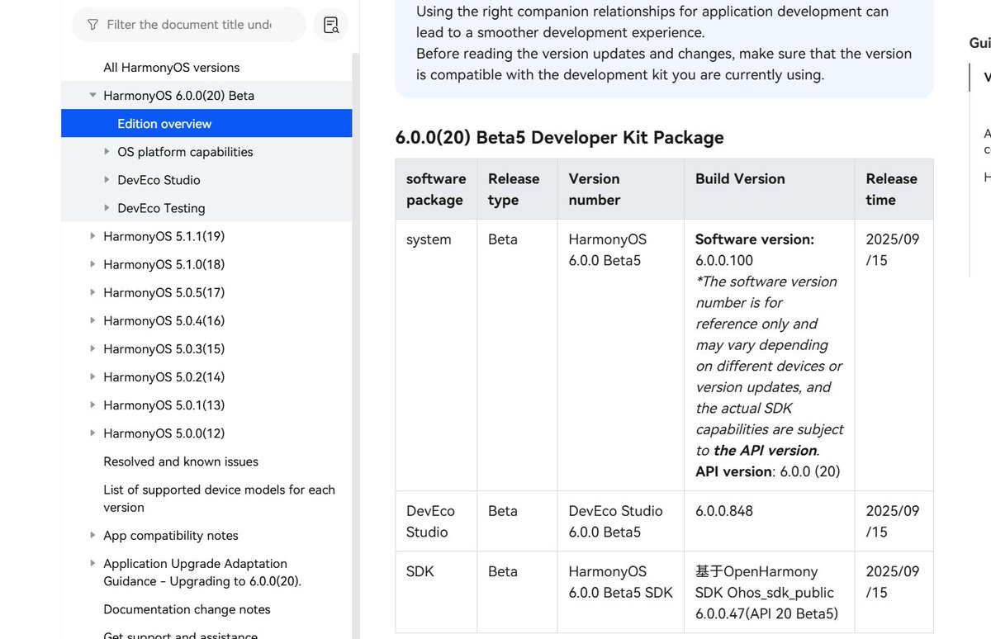
Task: Open List of supported device models
Action: [219, 499]
